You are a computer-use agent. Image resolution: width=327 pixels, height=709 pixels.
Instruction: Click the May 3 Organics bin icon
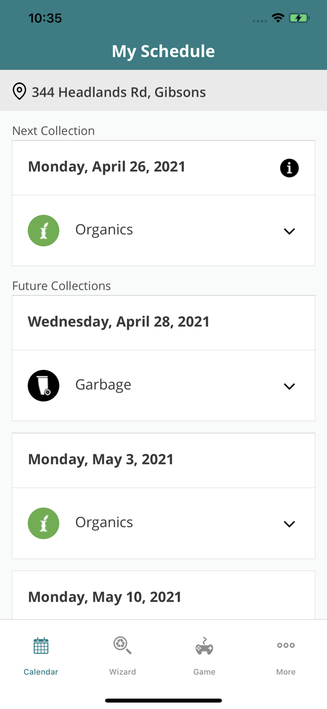coord(43,523)
